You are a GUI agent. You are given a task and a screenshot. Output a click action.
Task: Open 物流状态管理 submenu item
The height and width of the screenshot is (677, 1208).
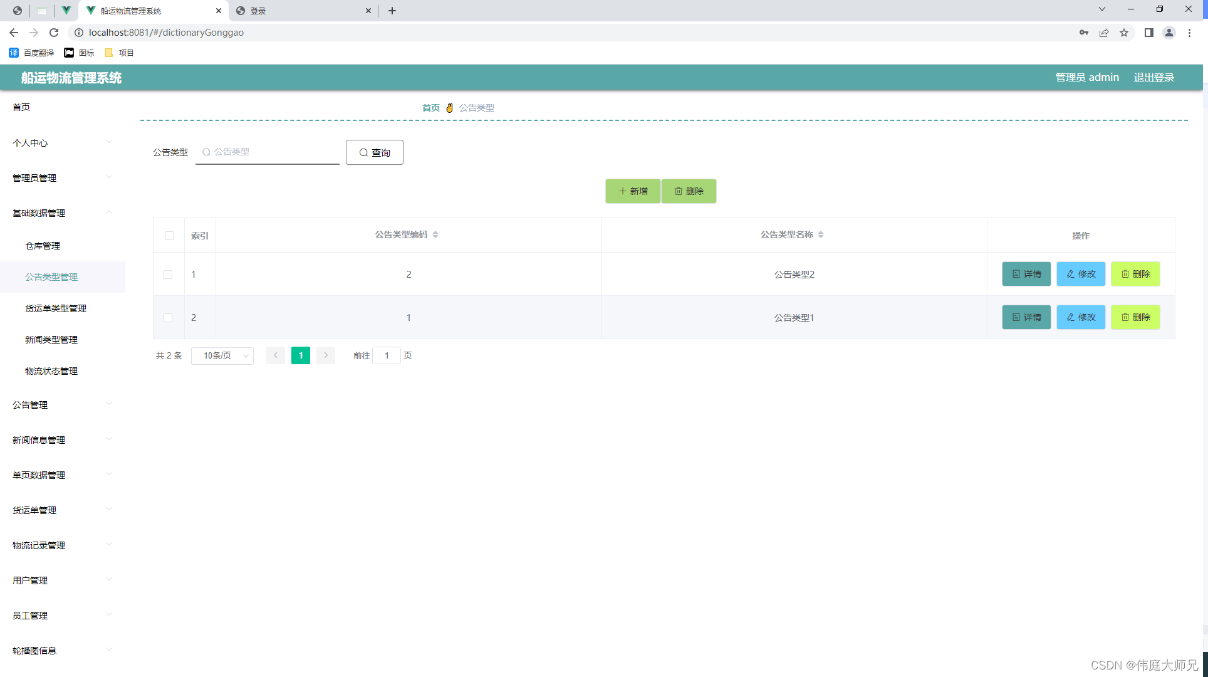[63, 371]
